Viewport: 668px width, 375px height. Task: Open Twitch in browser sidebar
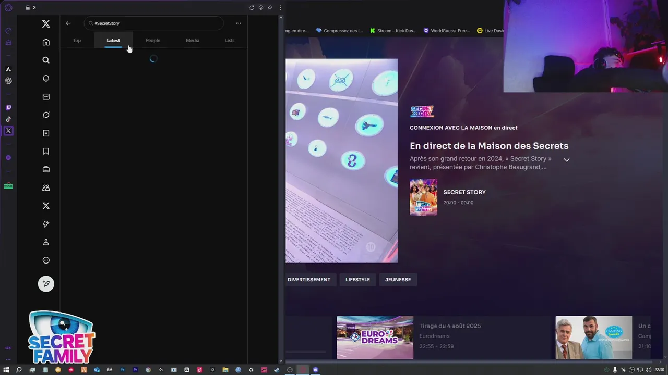(x=8, y=108)
